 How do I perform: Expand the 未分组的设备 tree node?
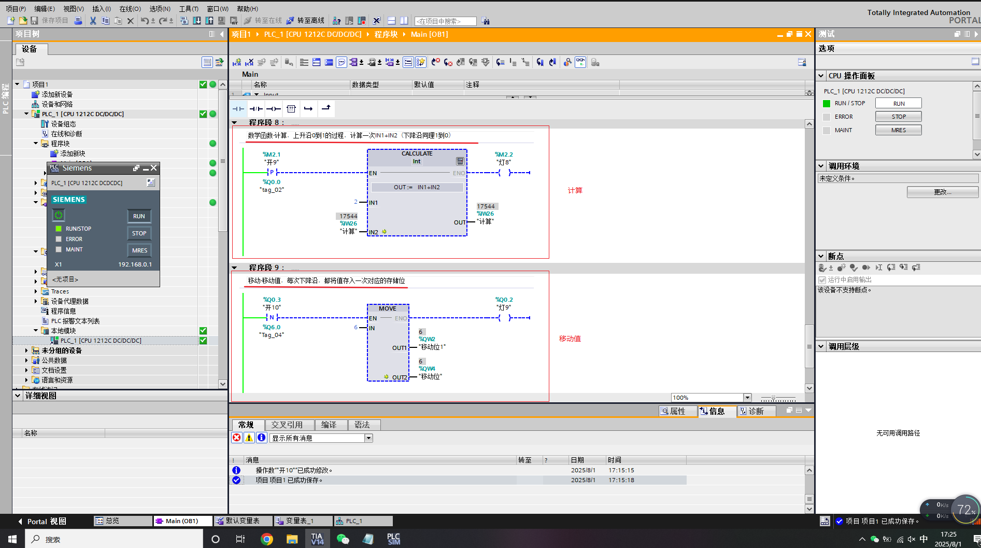click(26, 350)
